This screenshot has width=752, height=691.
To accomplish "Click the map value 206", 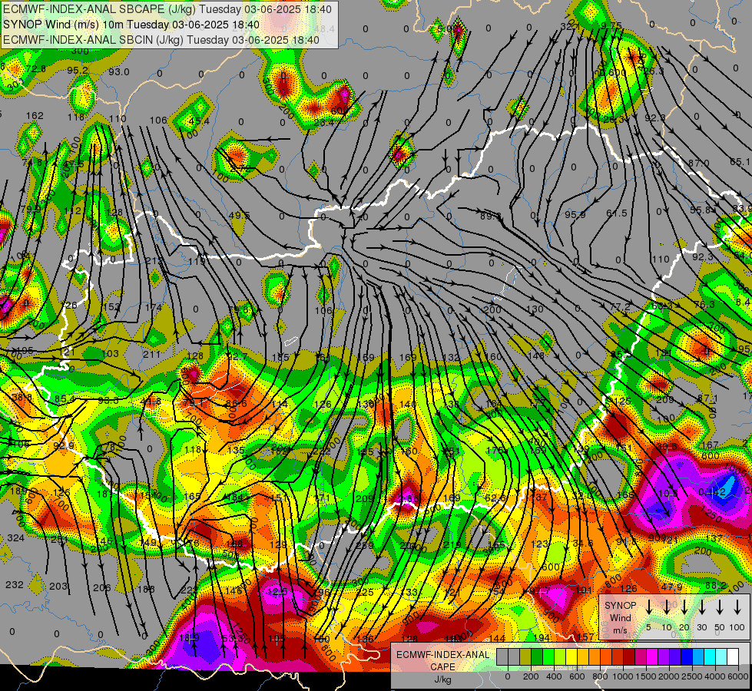I will click(x=101, y=587).
